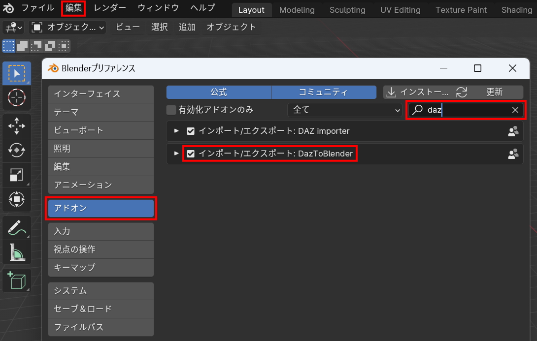Open the キーマップ preferences section

pyautogui.click(x=101, y=268)
